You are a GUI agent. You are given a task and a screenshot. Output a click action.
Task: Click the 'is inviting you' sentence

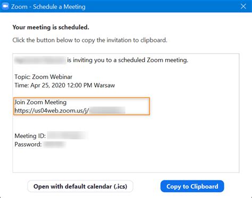[128, 60]
